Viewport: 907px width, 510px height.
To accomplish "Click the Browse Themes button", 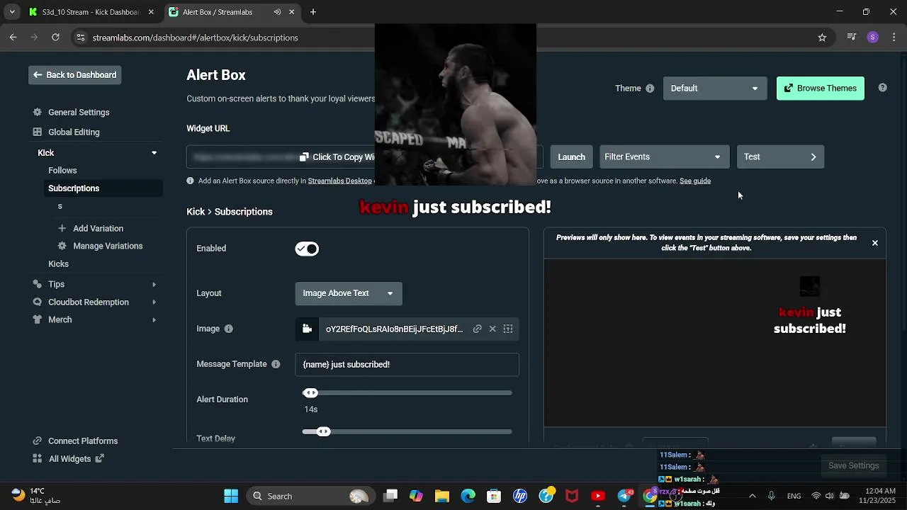I will [821, 89].
